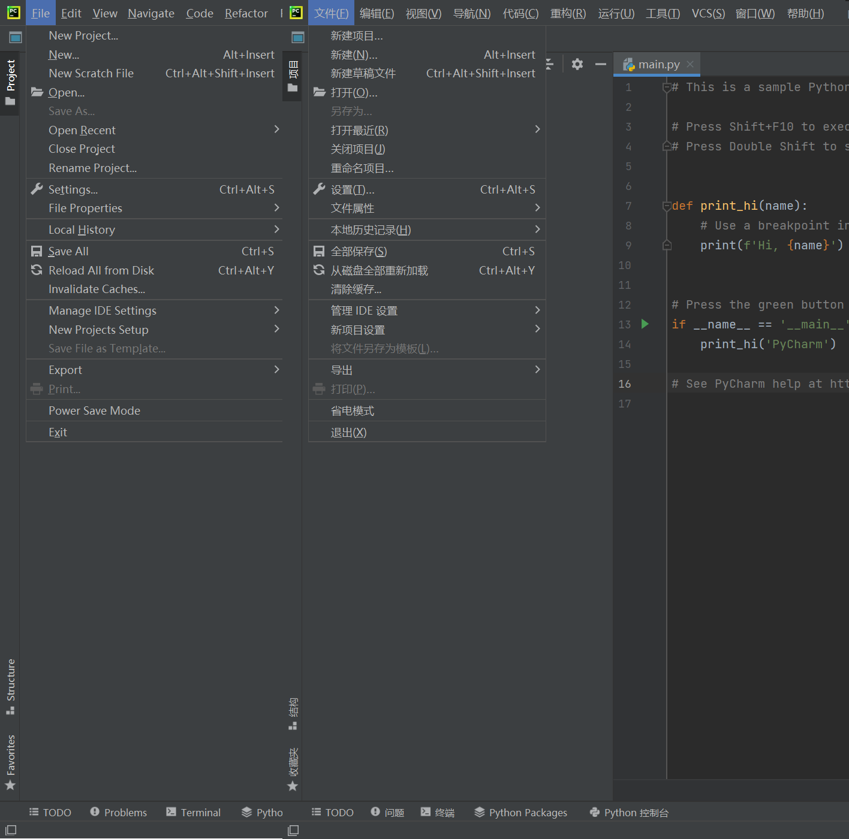Choose Close Project menu entry
The width and height of the screenshot is (849, 839).
[x=154, y=149]
